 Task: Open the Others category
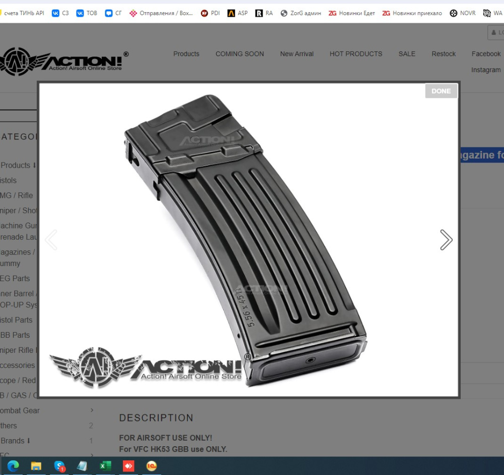[x=9, y=426]
